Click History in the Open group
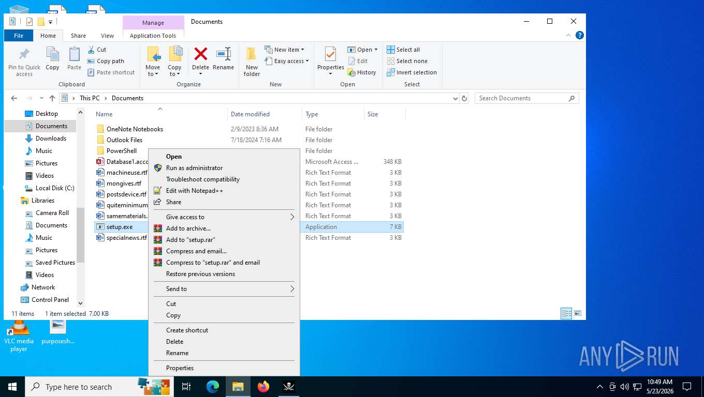The height and width of the screenshot is (397, 704). pyautogui.click(x=362, y=72)
